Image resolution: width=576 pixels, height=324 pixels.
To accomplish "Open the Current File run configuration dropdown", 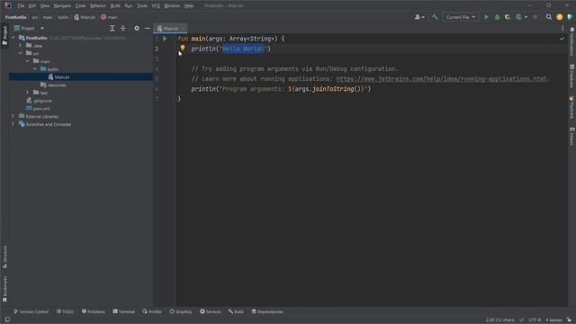I will 461,17.
